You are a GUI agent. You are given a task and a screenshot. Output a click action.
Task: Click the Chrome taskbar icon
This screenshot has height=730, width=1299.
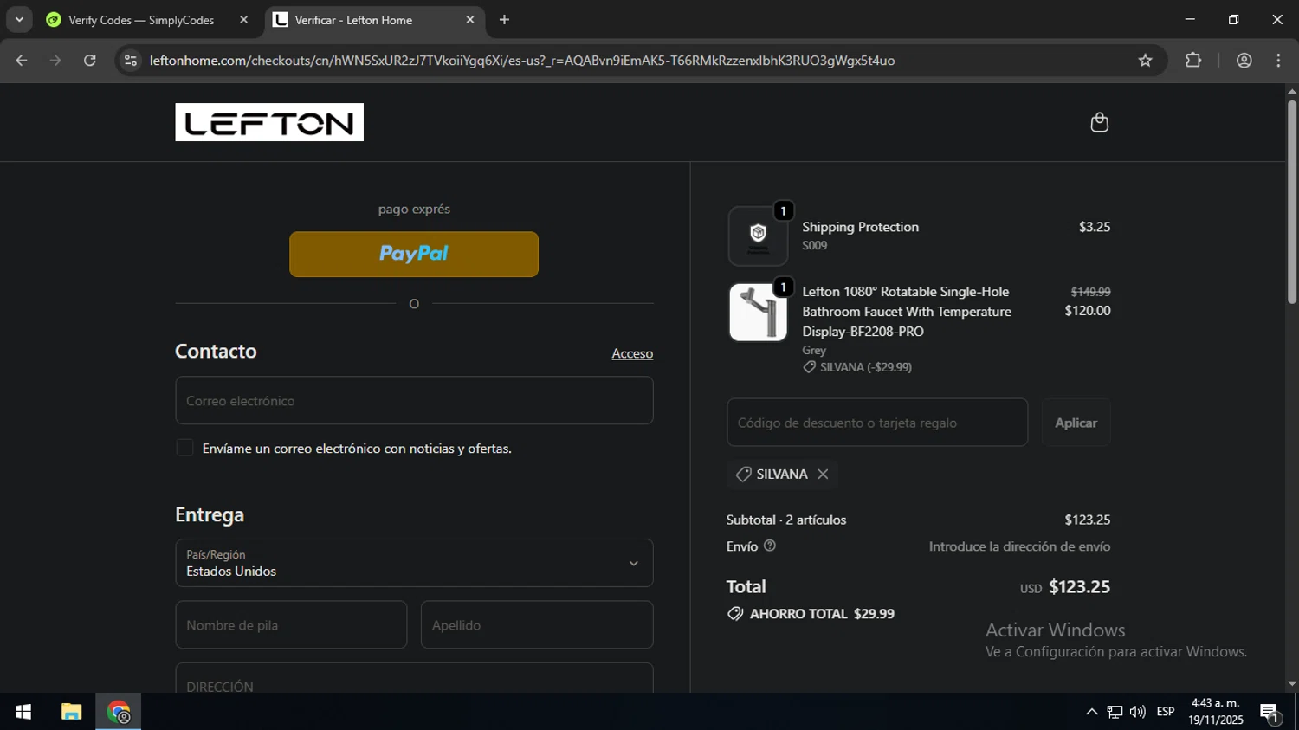coord(119,712)
